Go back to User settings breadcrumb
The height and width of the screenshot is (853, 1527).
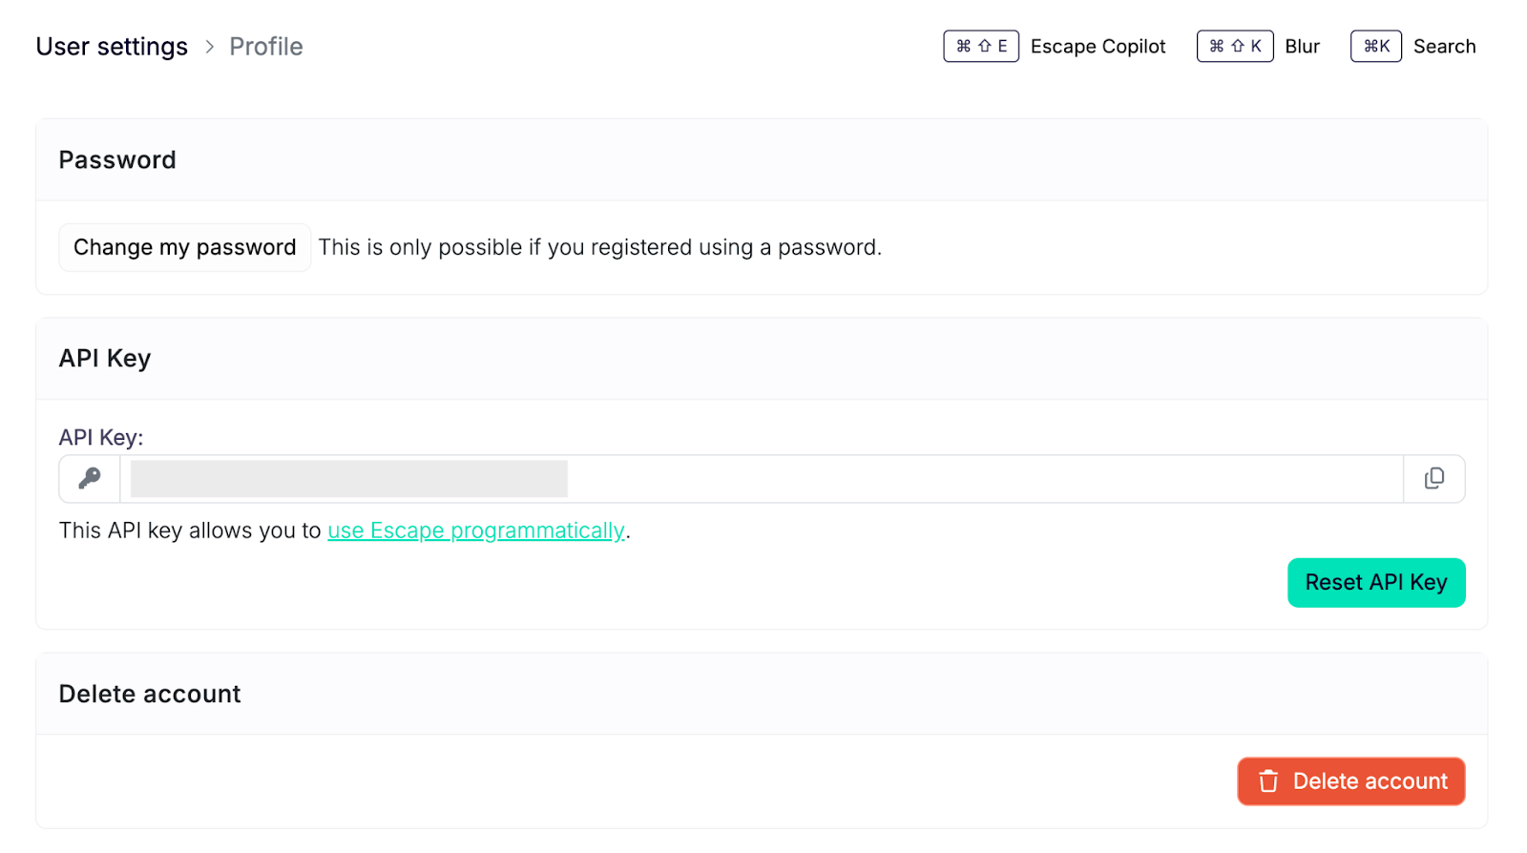(x=112, y=47)
